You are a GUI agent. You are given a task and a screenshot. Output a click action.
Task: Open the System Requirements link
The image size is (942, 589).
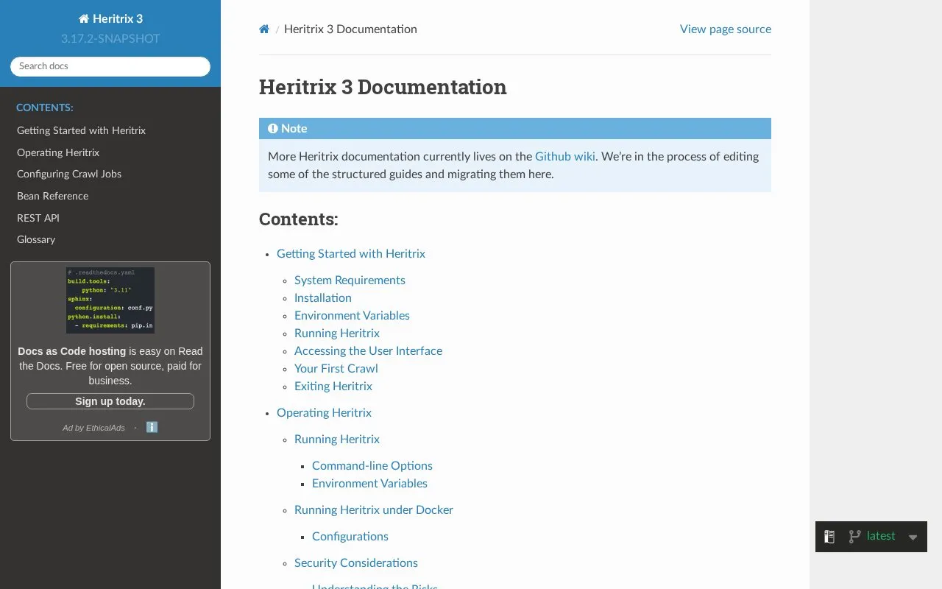[x=350, y=280]
